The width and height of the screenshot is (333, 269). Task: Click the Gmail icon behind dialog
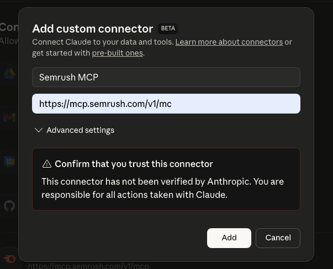(9, 117)
